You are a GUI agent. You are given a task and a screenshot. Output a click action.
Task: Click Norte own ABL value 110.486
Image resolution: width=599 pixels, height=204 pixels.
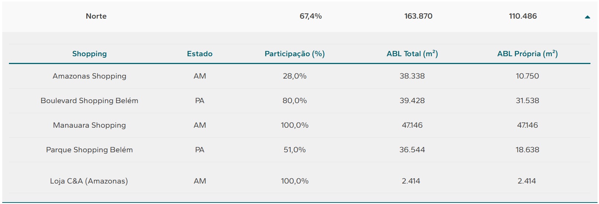[523, 16]
